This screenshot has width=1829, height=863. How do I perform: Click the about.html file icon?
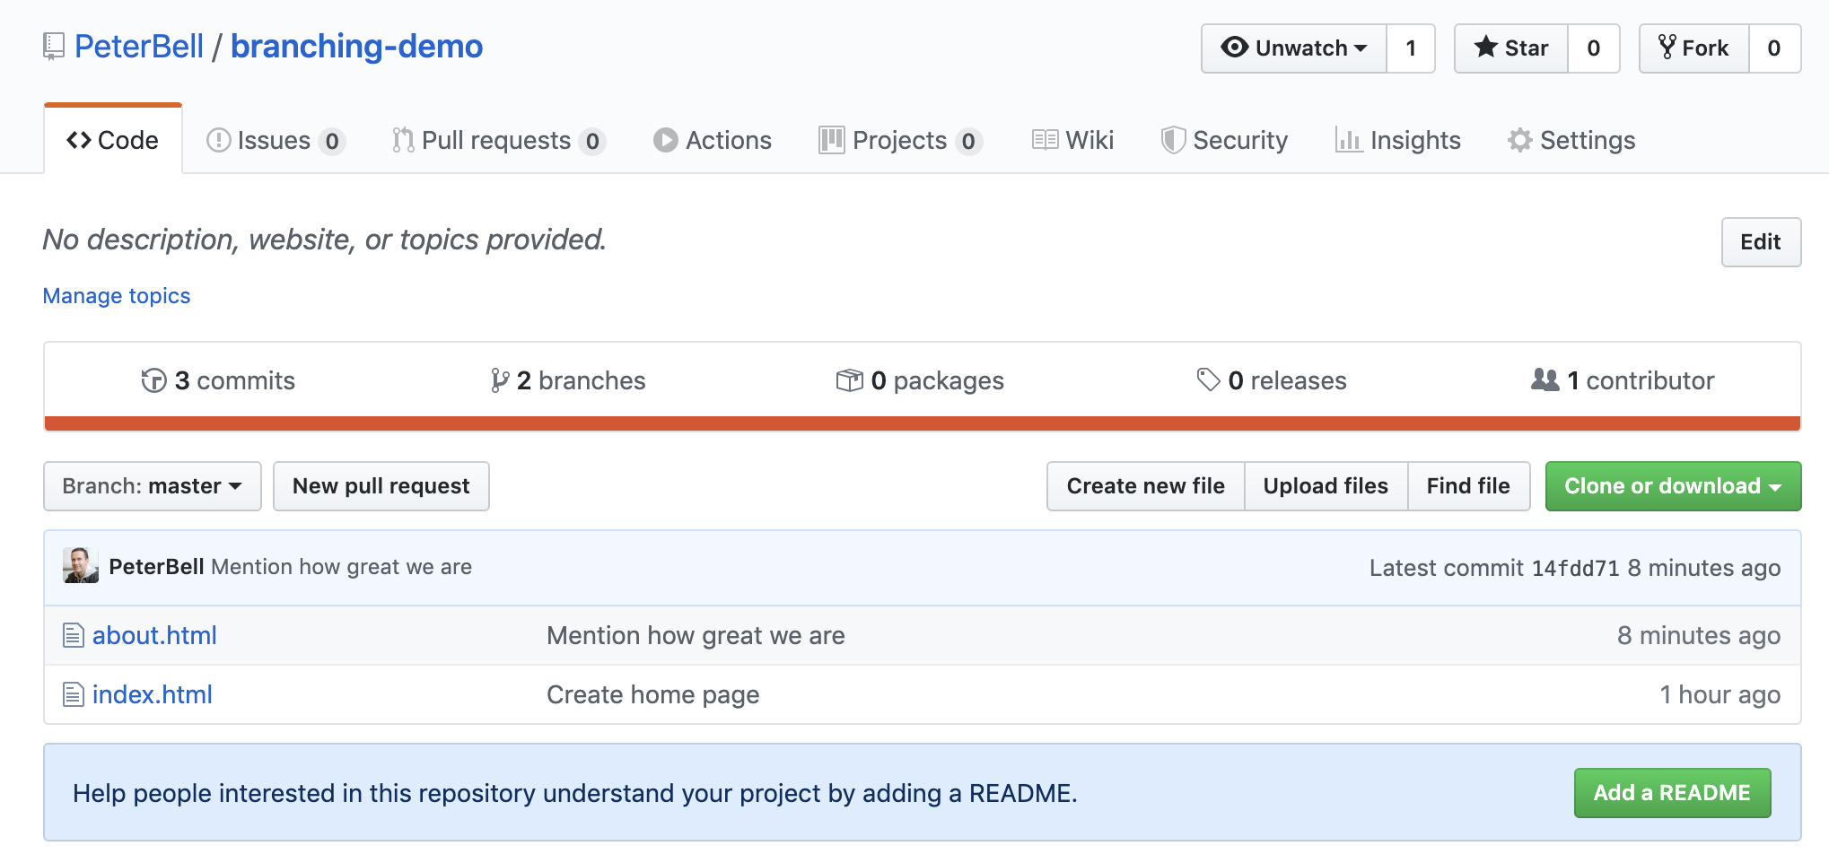tap(74, 635)
